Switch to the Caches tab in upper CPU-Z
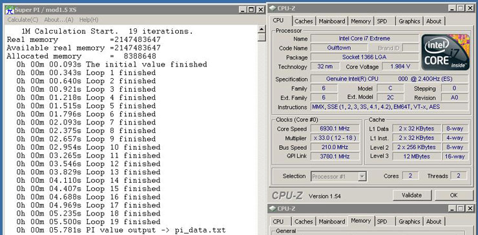The height and width of the screenshot is (235, 478). click(x=304, y=21)
